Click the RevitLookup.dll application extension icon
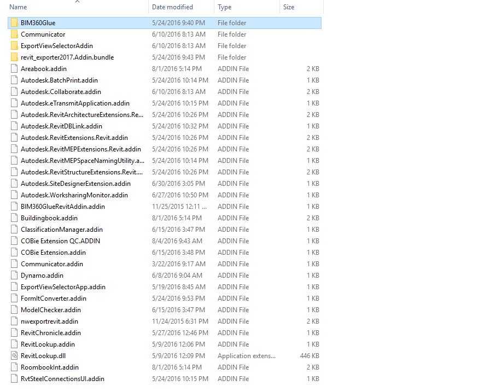502x392 pixels. tap(14, 356)
